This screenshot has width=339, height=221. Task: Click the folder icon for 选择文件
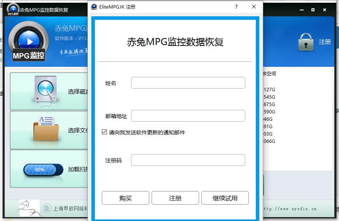click(x=46, y=129)
